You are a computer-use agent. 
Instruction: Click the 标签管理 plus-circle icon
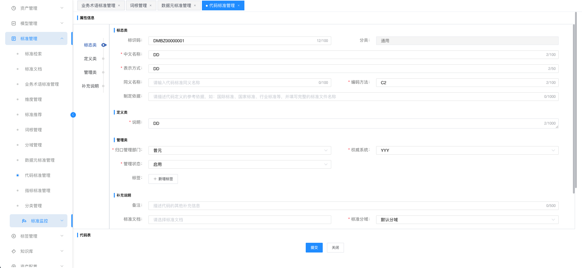point(14,236)
